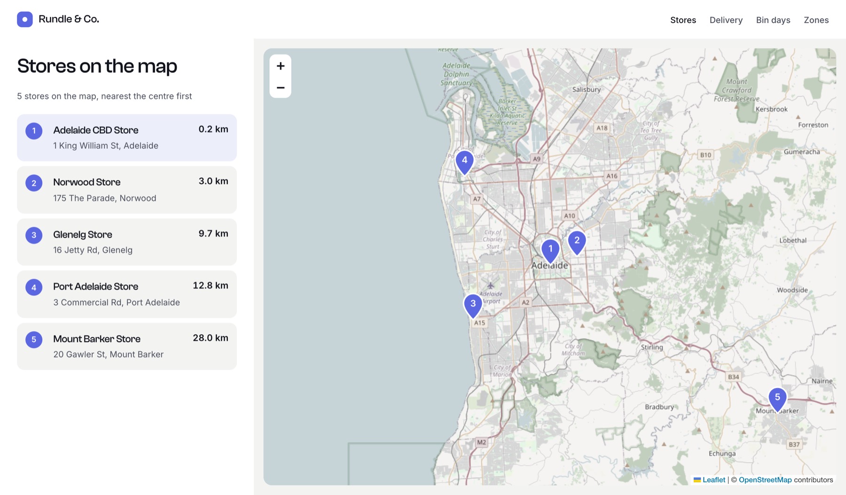Viewport: 846px width, 495px height.
Task: Click the 5 stores on the map subtitle
Action: click(104, 96)
